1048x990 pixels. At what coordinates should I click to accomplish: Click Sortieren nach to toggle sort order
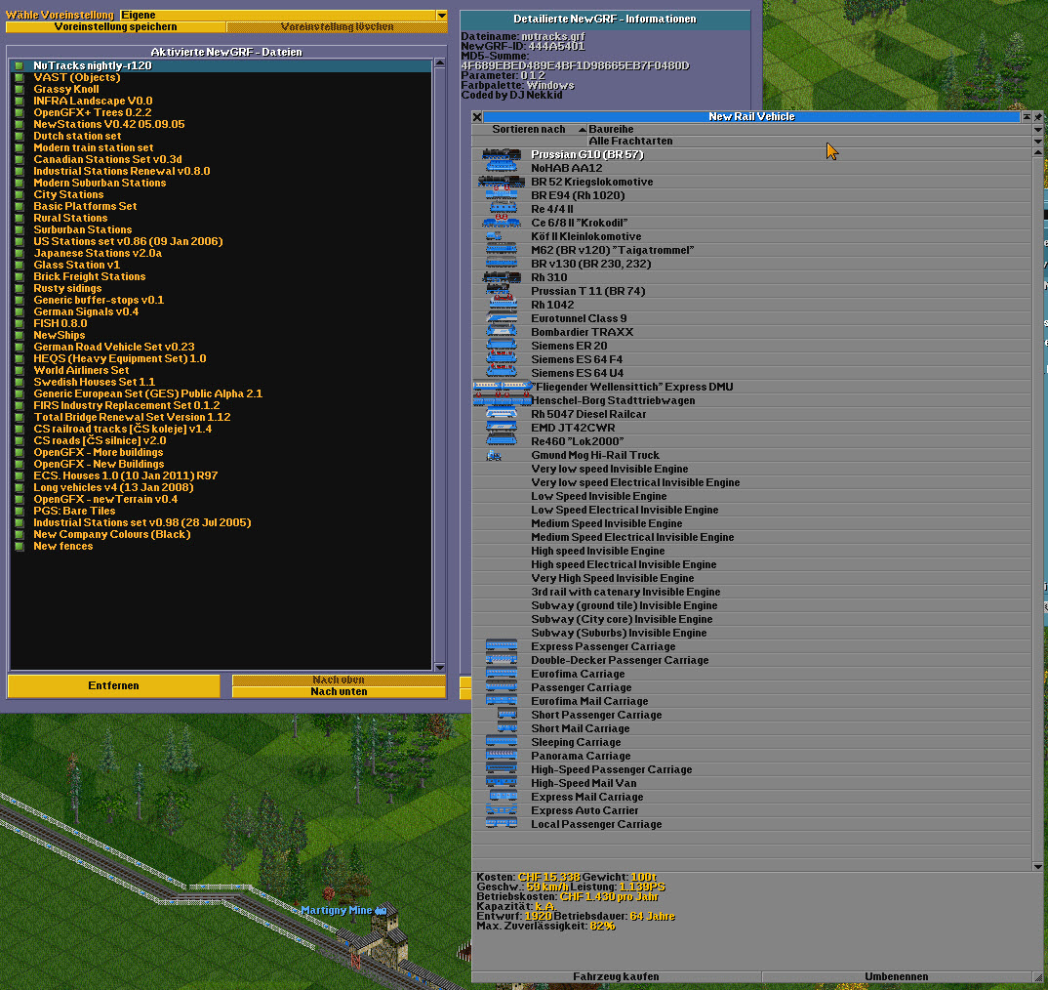(x=528, y=129)
